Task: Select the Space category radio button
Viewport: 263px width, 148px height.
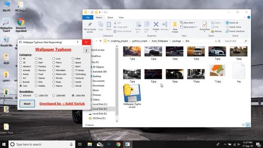Action: pos(73,62)
